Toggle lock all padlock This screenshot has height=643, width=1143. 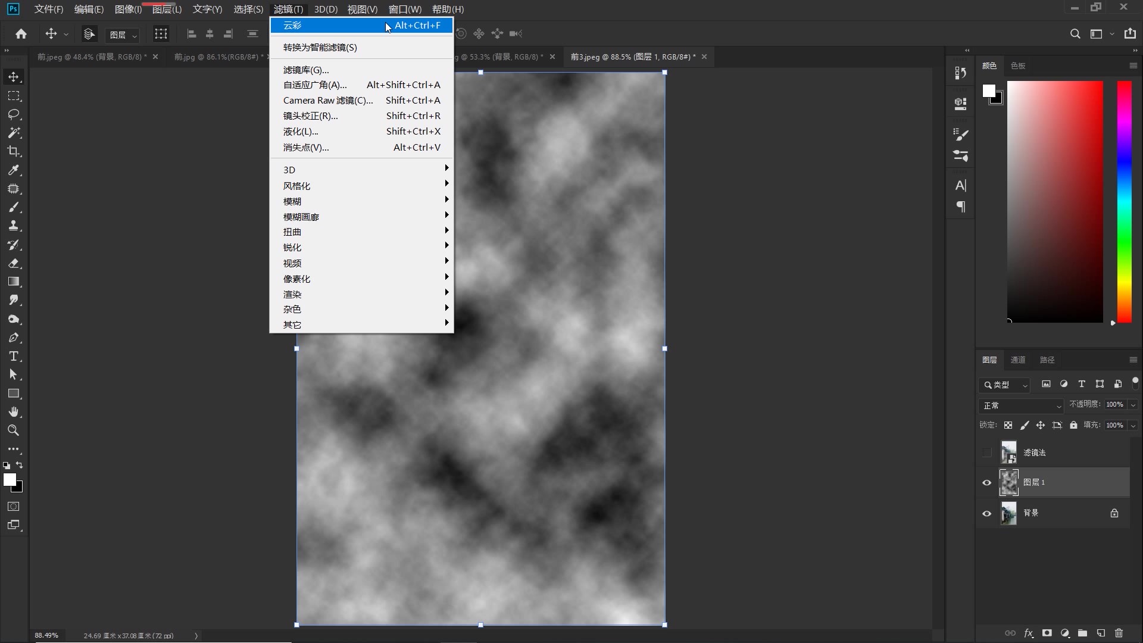click(x=1073, y=425)
